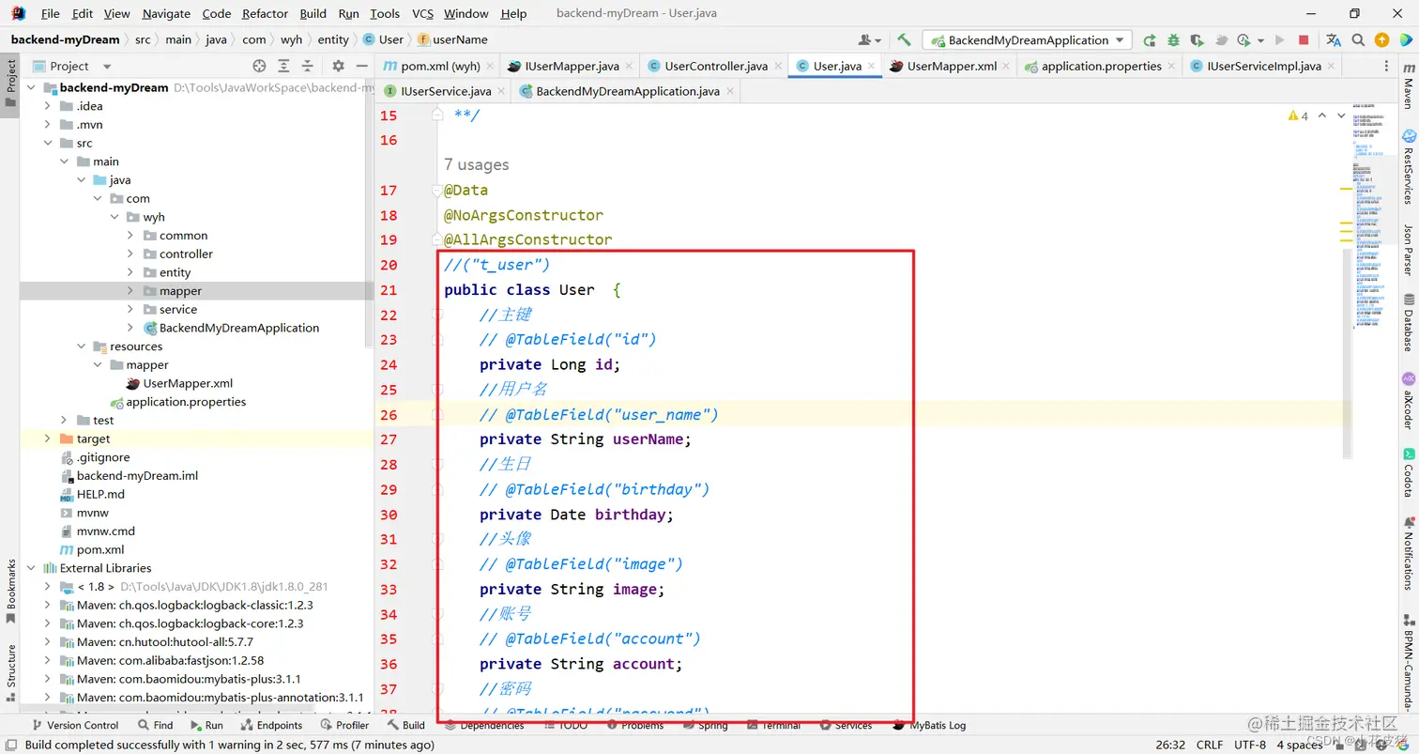Screen dimensions: 1419x754
Task: Open the Translate toolbar icon
Action: pyautogui.click(x=1334, y=39)
